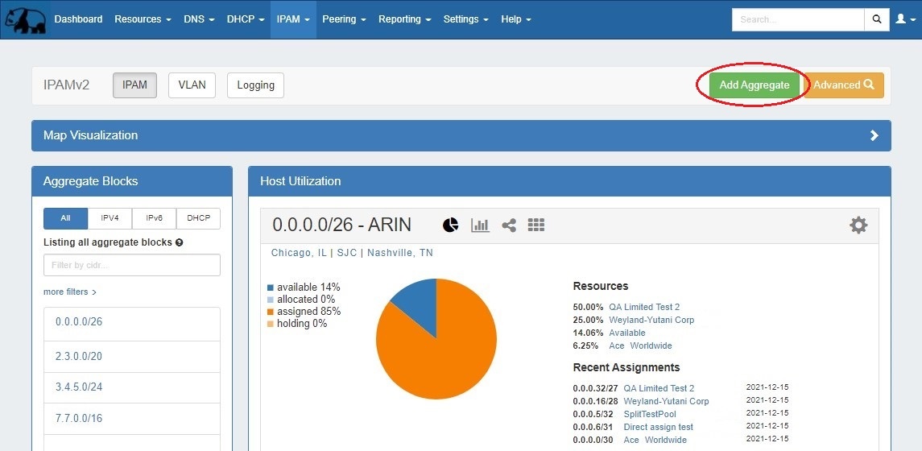Click the Filter by cidr input field
Viewport: 922px width, 451px height.
pos(132,265)
